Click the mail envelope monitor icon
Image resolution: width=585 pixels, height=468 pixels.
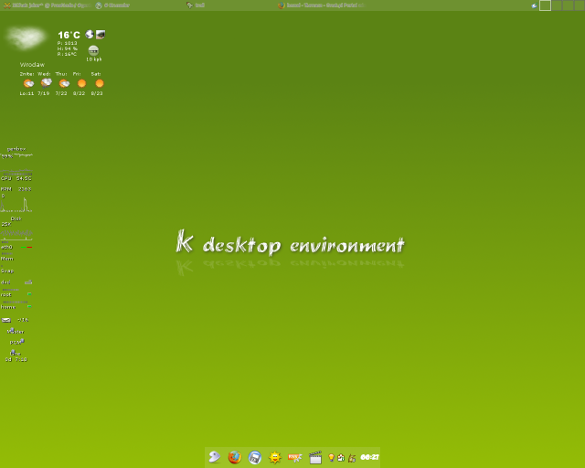click(6, 320)
